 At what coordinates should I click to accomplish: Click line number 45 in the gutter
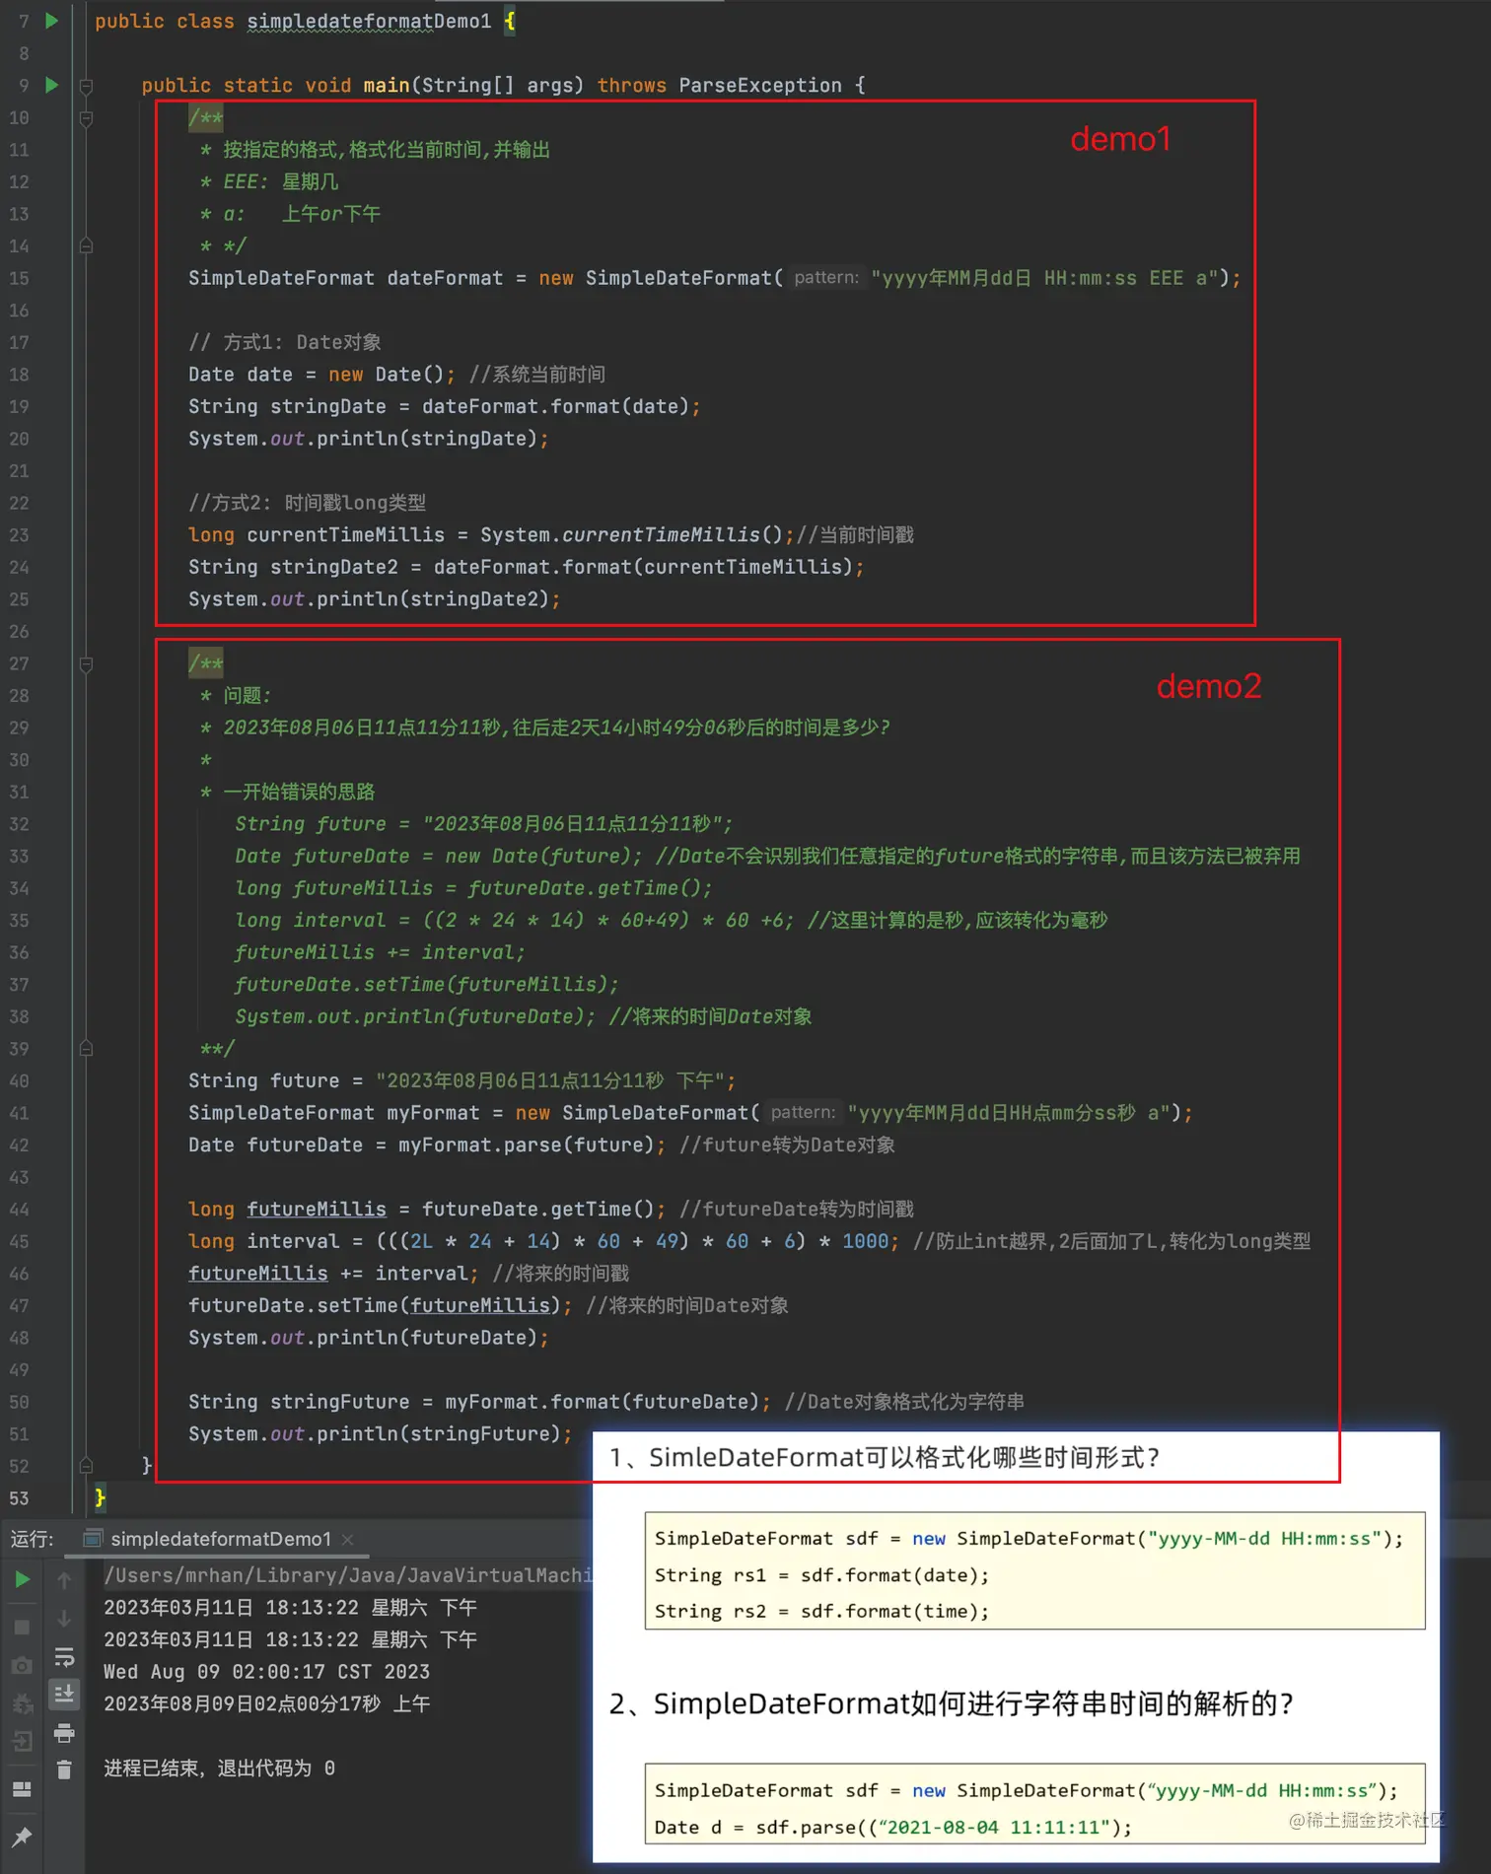tap(20, 1242)
